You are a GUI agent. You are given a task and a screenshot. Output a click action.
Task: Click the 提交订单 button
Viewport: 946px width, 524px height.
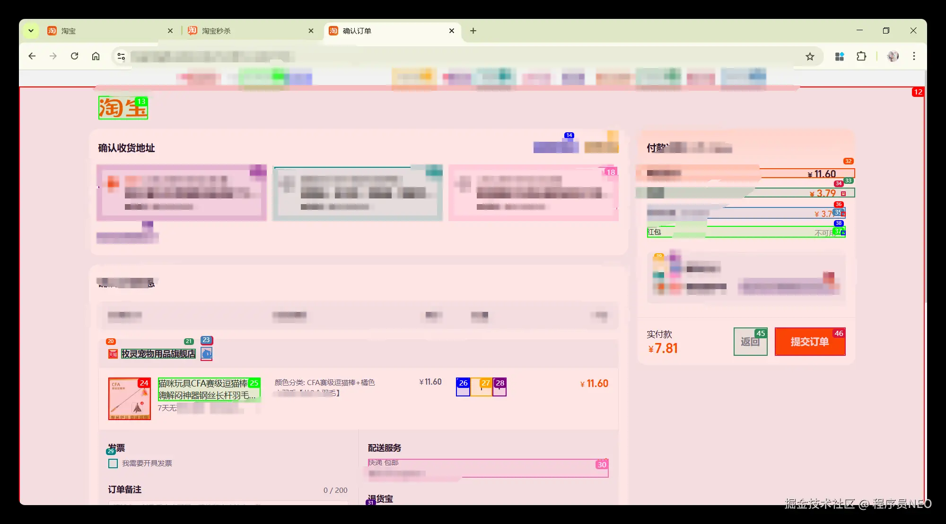809,342
